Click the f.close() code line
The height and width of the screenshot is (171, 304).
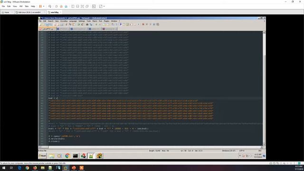(54, 142)
